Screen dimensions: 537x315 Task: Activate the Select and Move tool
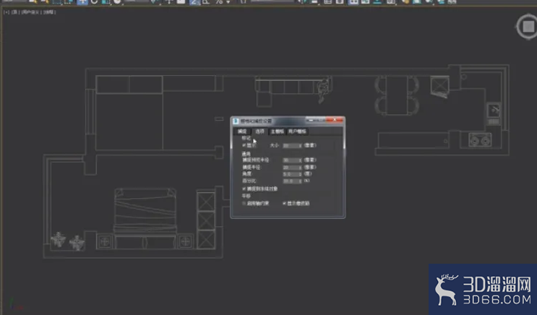click(82, 1)
